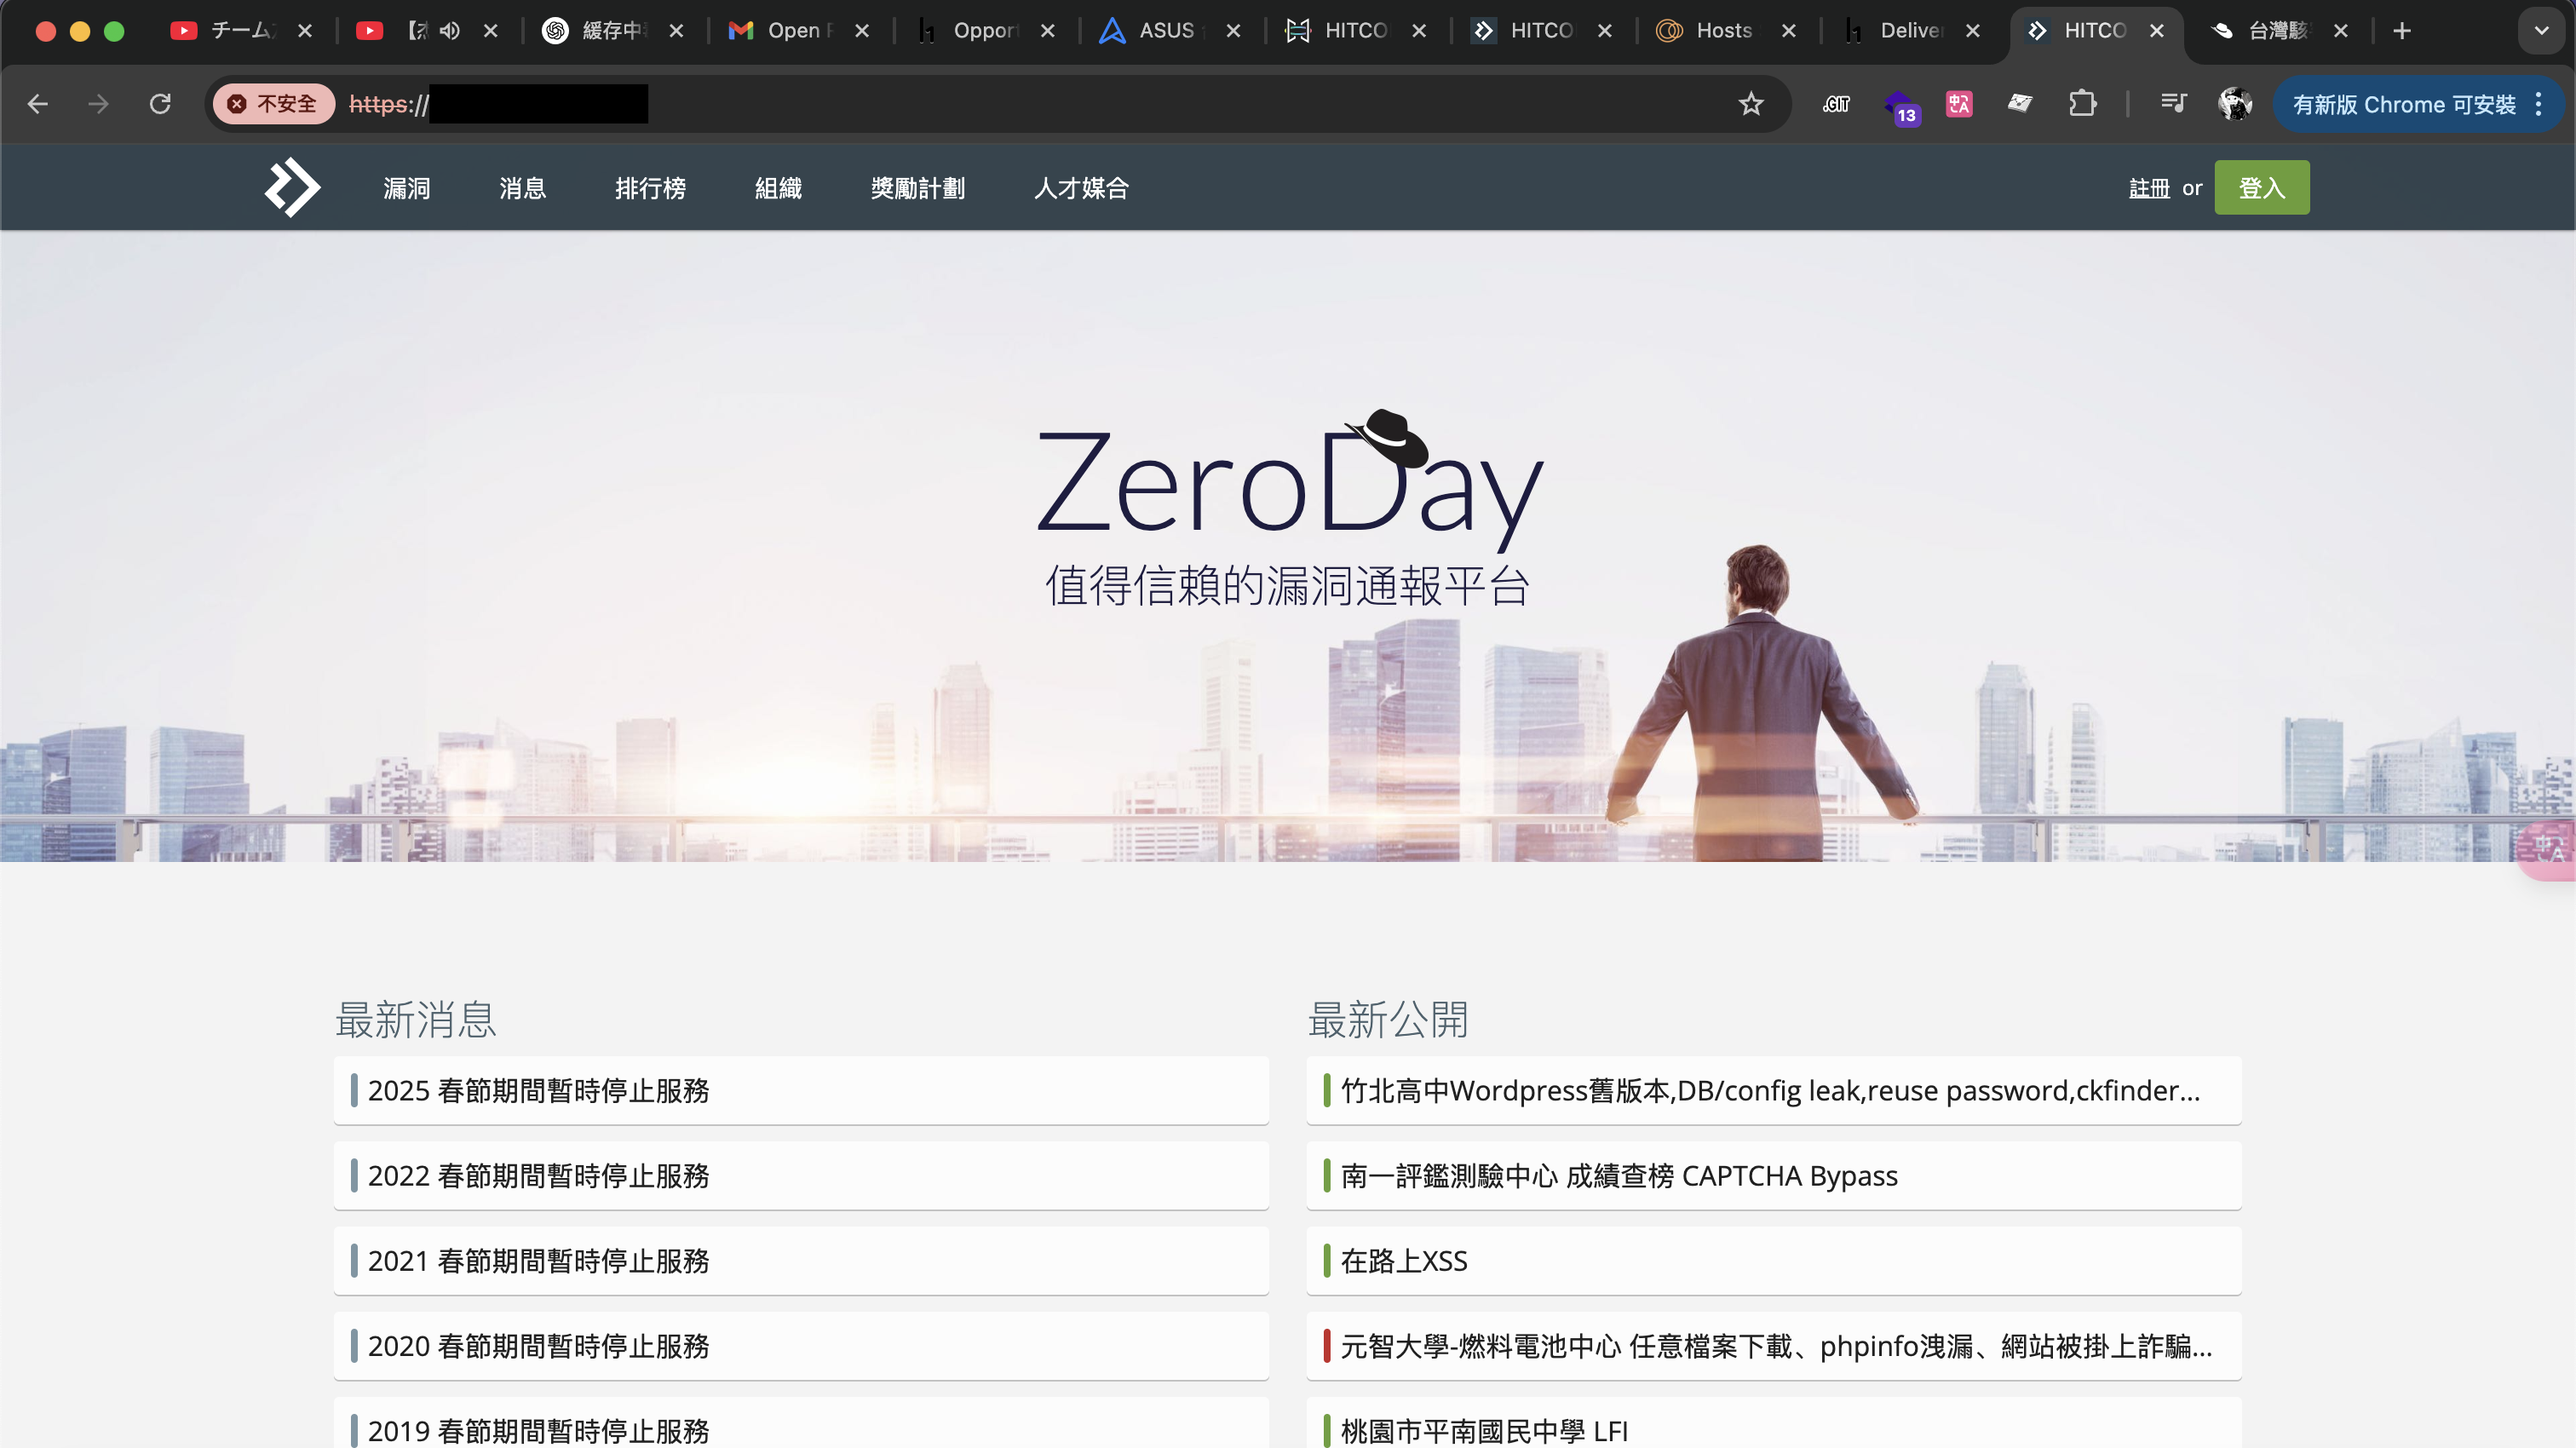Switch to the Hosts tab
Screen dimensions: 2576x1448
pyautogui.click(x=1726, y=31)
